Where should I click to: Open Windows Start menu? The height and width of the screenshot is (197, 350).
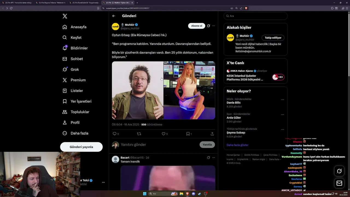click(x=145, y=194)
